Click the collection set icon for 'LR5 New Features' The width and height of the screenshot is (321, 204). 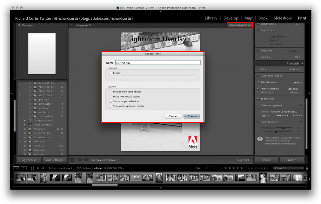(30, 121)
